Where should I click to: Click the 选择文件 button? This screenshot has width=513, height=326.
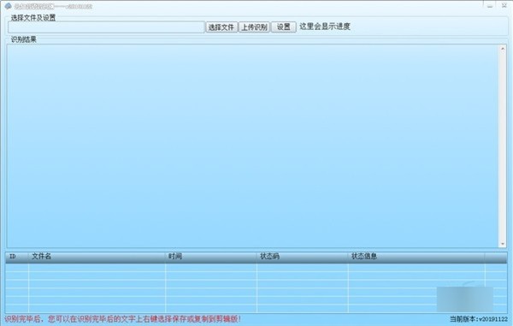[221, 27]
